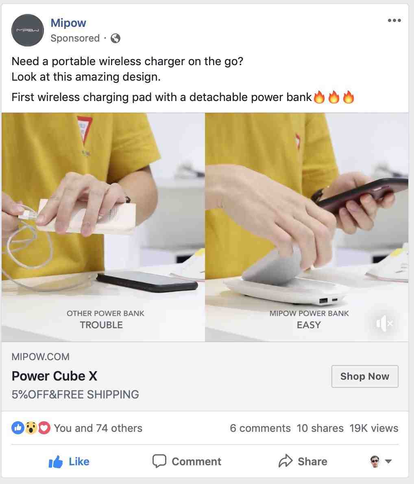Click the Mipow profile picture logo
The height and width of the screenshot is (484, 414).
tap(27, 30)
